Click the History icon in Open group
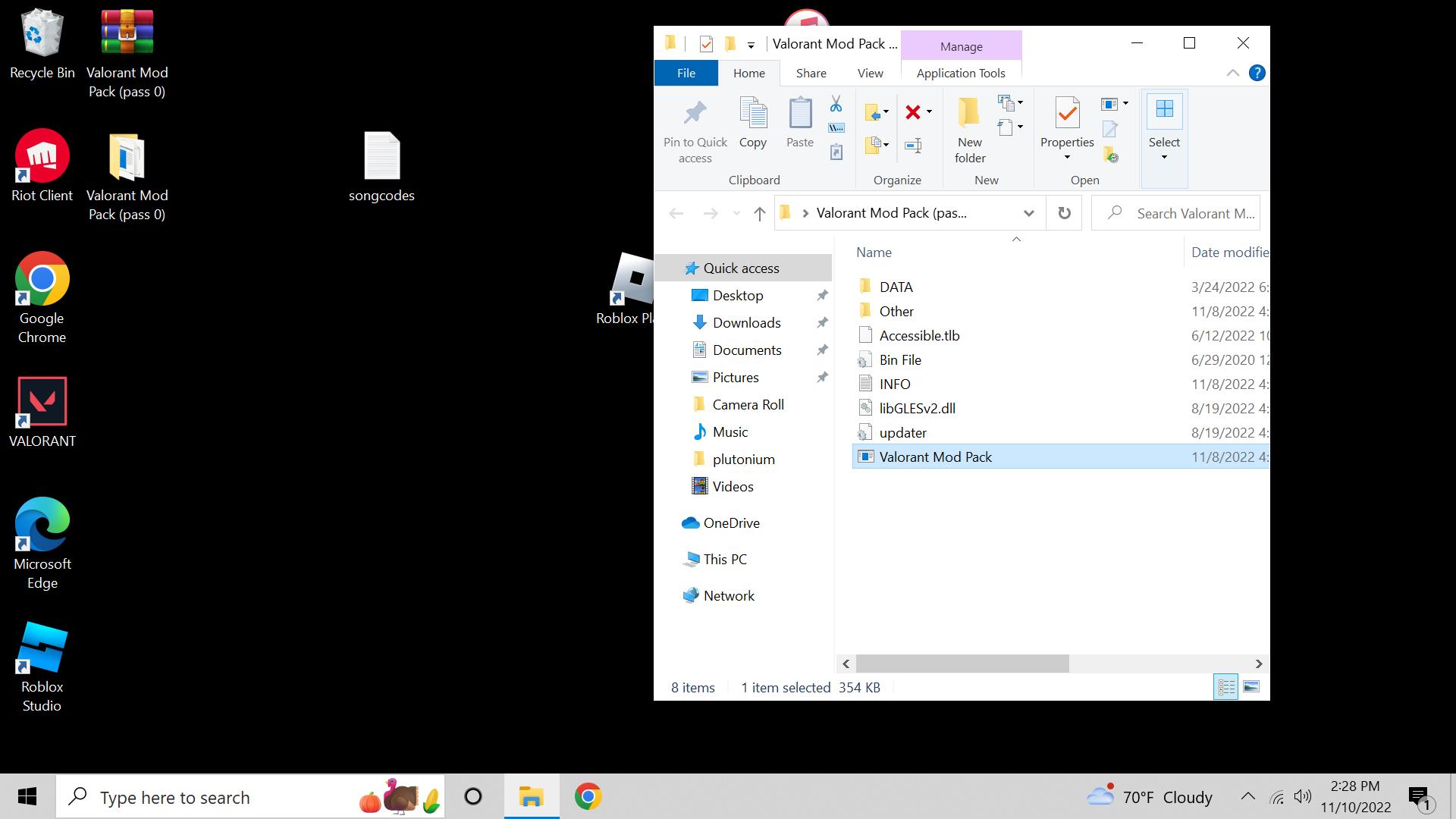The image size is (1456, 819). tap(1110, 155)
